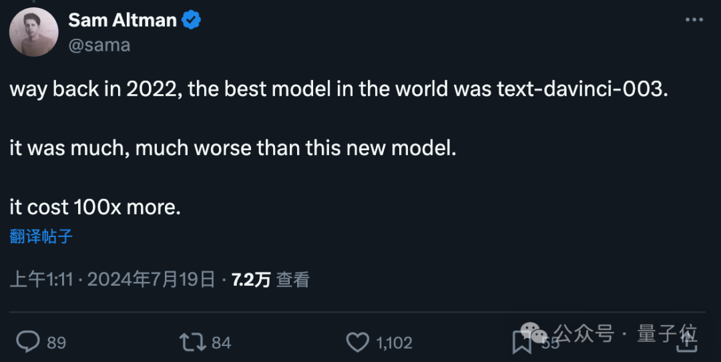
Task: View the 7.2万 查看 view count
Action: click(270, 280)
